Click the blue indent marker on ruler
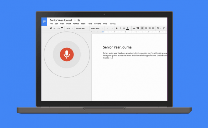This screenshot has width=208, height=128. click(103, 32)
